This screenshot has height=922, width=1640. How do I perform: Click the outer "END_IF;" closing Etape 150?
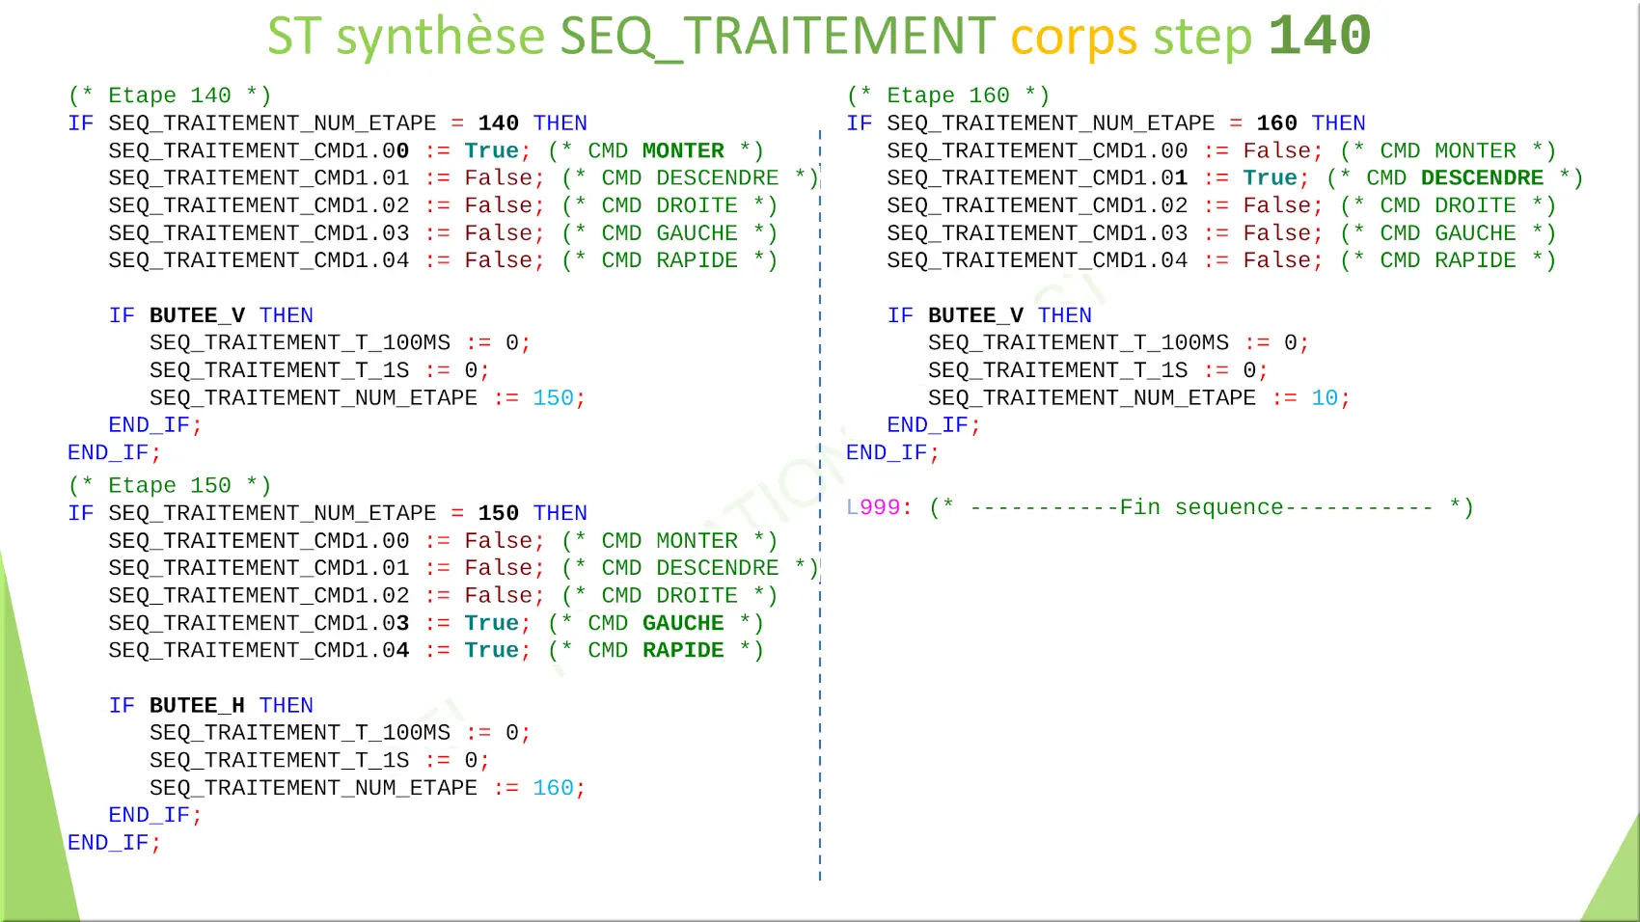pos(114,843)
